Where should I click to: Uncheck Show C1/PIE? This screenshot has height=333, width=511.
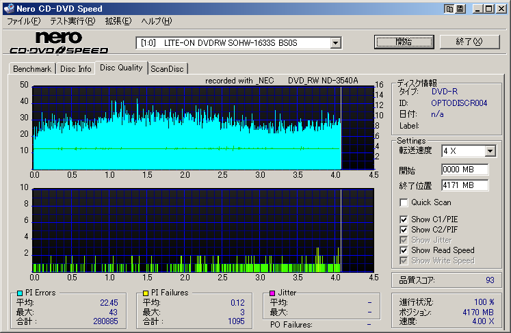click(x=404, y=219)
